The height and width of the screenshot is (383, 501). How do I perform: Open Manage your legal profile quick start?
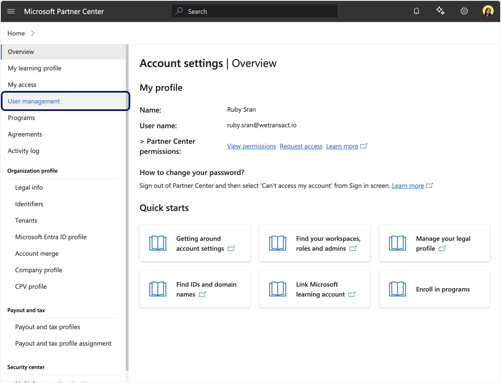click(x=435, y=243)
